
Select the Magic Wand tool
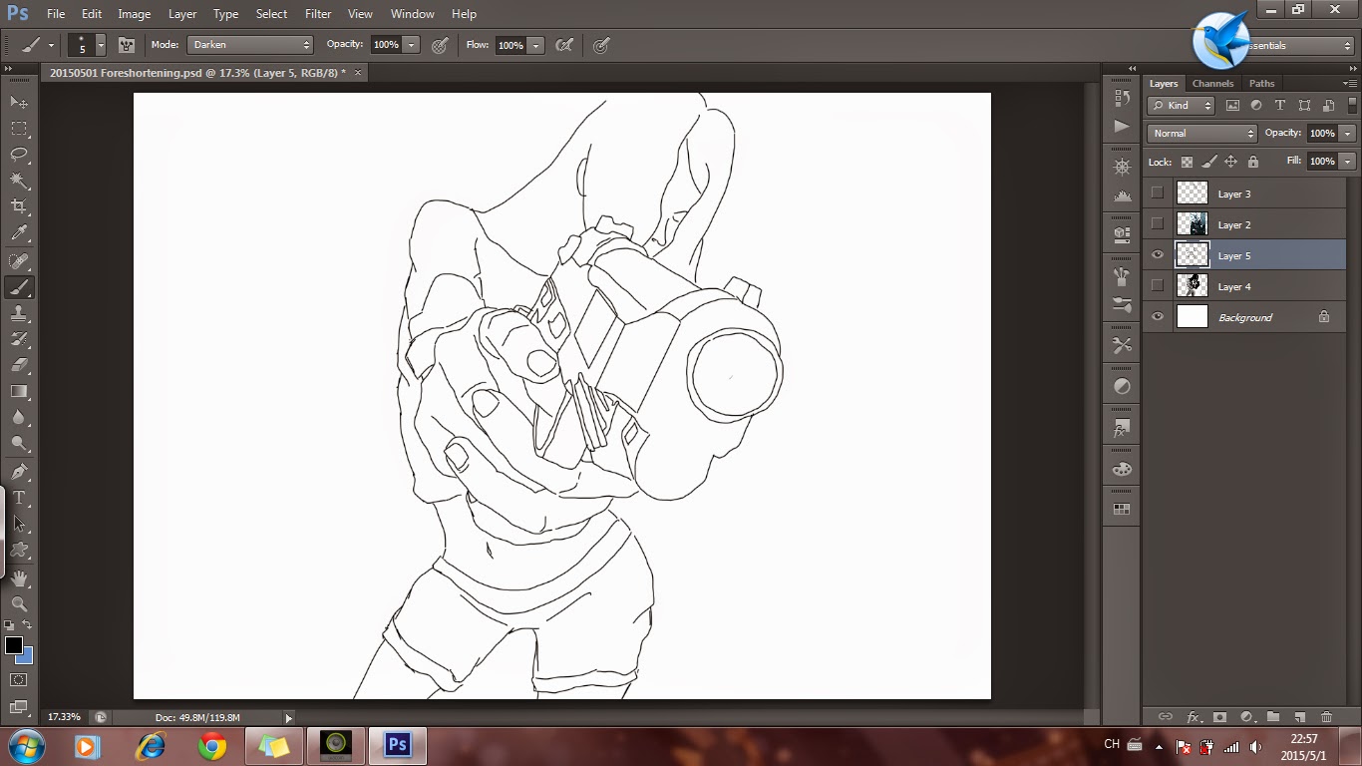[18, 180]
